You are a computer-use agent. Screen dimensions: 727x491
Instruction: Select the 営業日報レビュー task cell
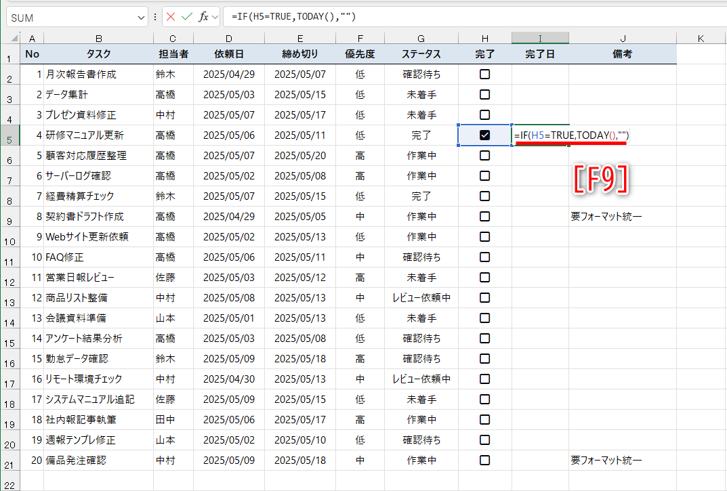click(x=98, y=277)
